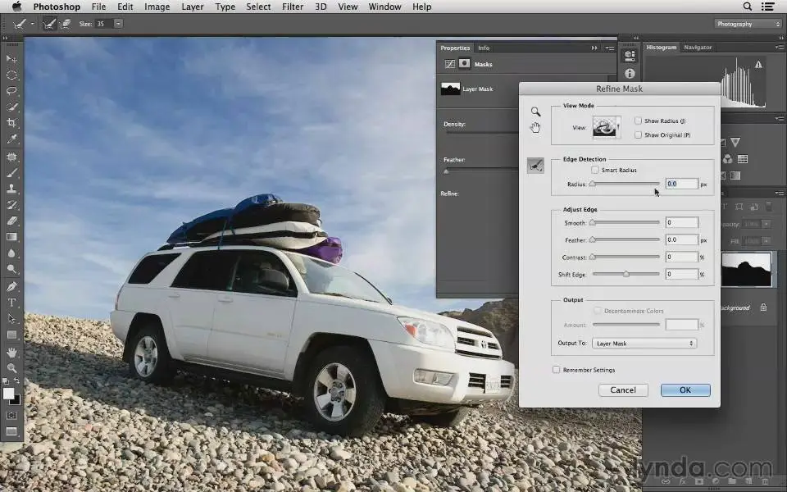
Task: Tick the Smart Radius checkbox
Action: (x=595, y=171)
